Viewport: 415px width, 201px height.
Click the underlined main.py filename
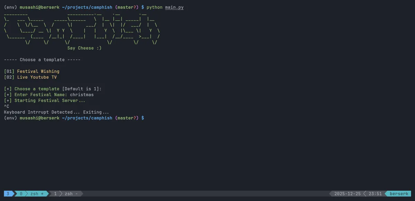pyautogui.click(x=174, y=7)
